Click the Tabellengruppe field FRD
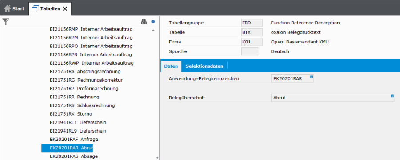 252,23
